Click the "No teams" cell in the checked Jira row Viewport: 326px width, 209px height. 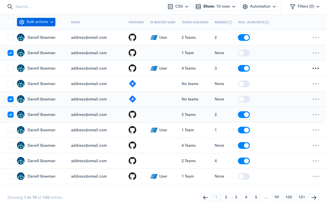point(190,99)
